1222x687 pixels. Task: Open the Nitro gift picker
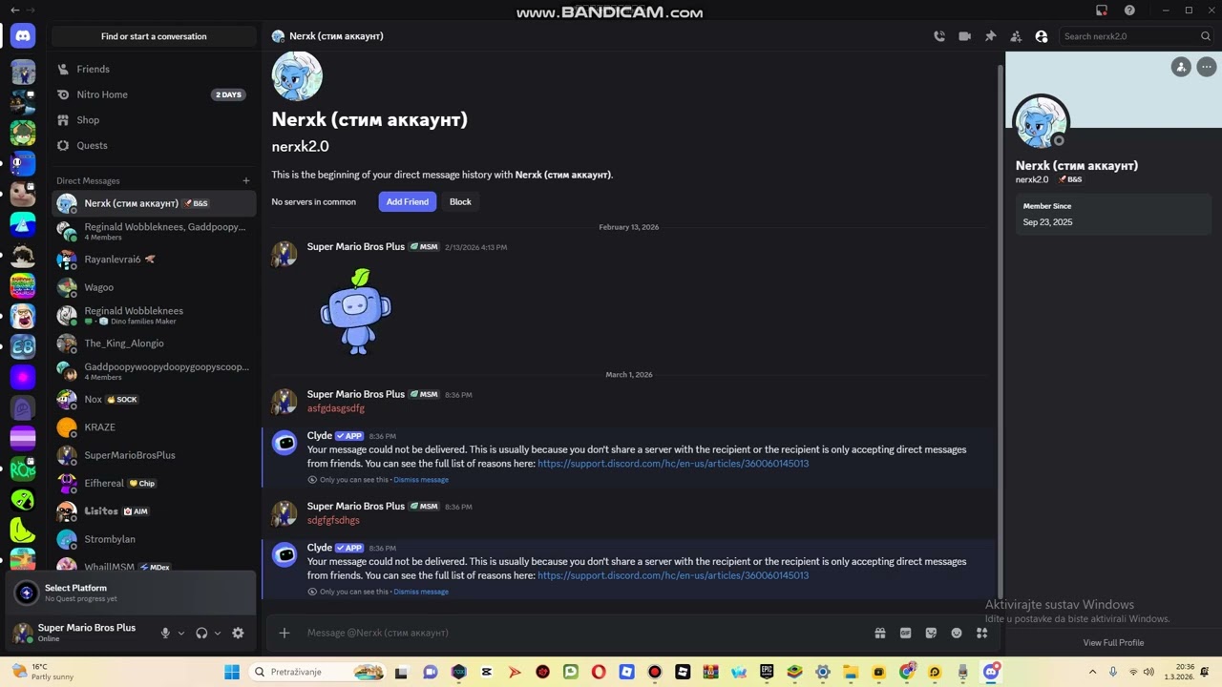point(880,633)
